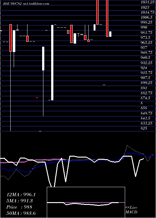Screen dimensions: 156x218
Task: Click the Price : 988 reading
Action: [19, 207]
